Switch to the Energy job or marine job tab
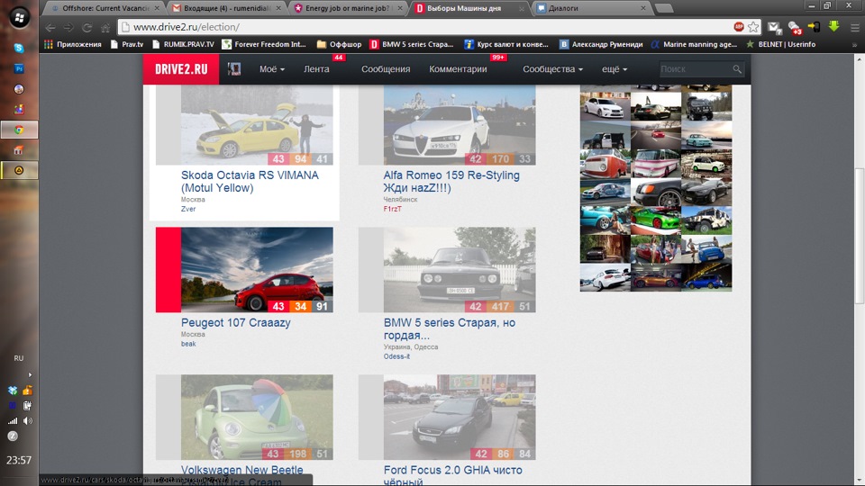The image size is (865, 486). 348,8
